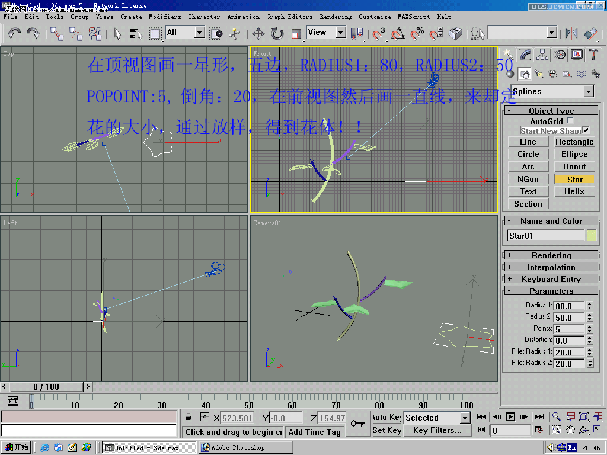Open the Named Selection Sets icon
607x455 pixels.
pos(477,34)
